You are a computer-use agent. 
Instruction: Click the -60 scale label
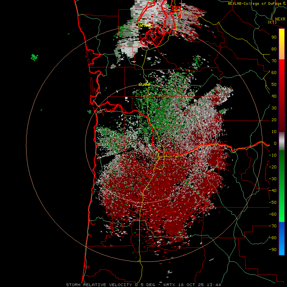coord(273,214)
